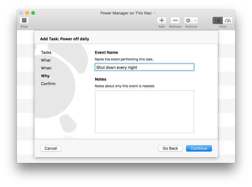
Task: Remove event using the minus icon
Action: pos(175,20)
